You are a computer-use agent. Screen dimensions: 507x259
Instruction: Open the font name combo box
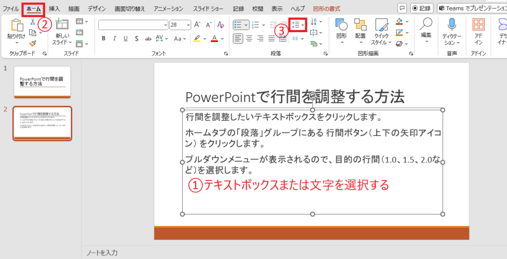(133, 25)
